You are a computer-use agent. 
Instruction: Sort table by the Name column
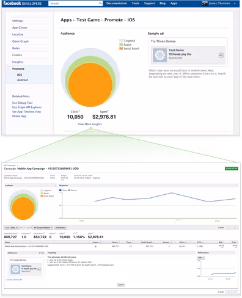[x=46, y=242]
